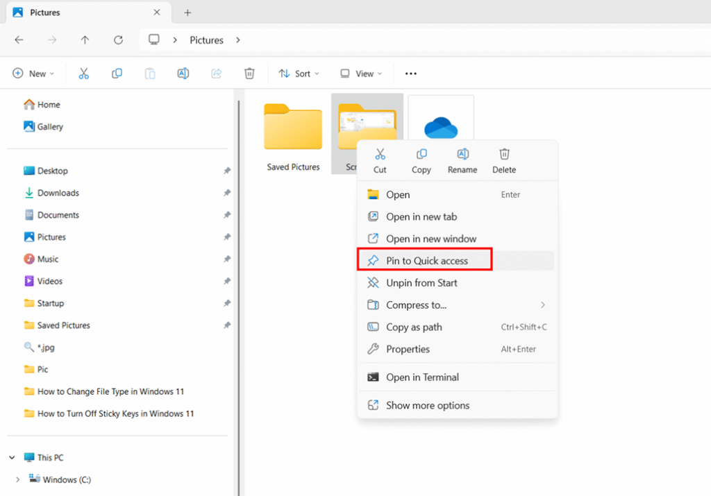The image size is (711, 496).
Task: Open the *.jpg saved search in sidebar
Action: click(x=39, y=348)
